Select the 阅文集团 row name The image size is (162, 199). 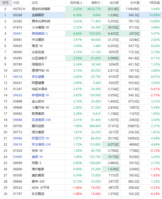38,132
